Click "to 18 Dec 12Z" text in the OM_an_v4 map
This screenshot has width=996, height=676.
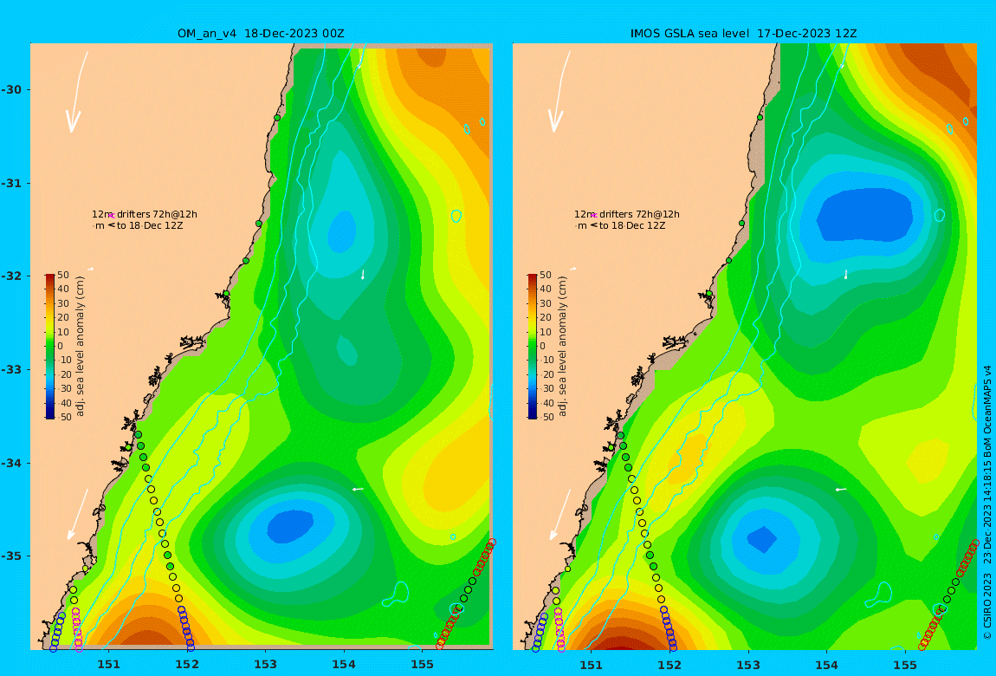(150, 225)
